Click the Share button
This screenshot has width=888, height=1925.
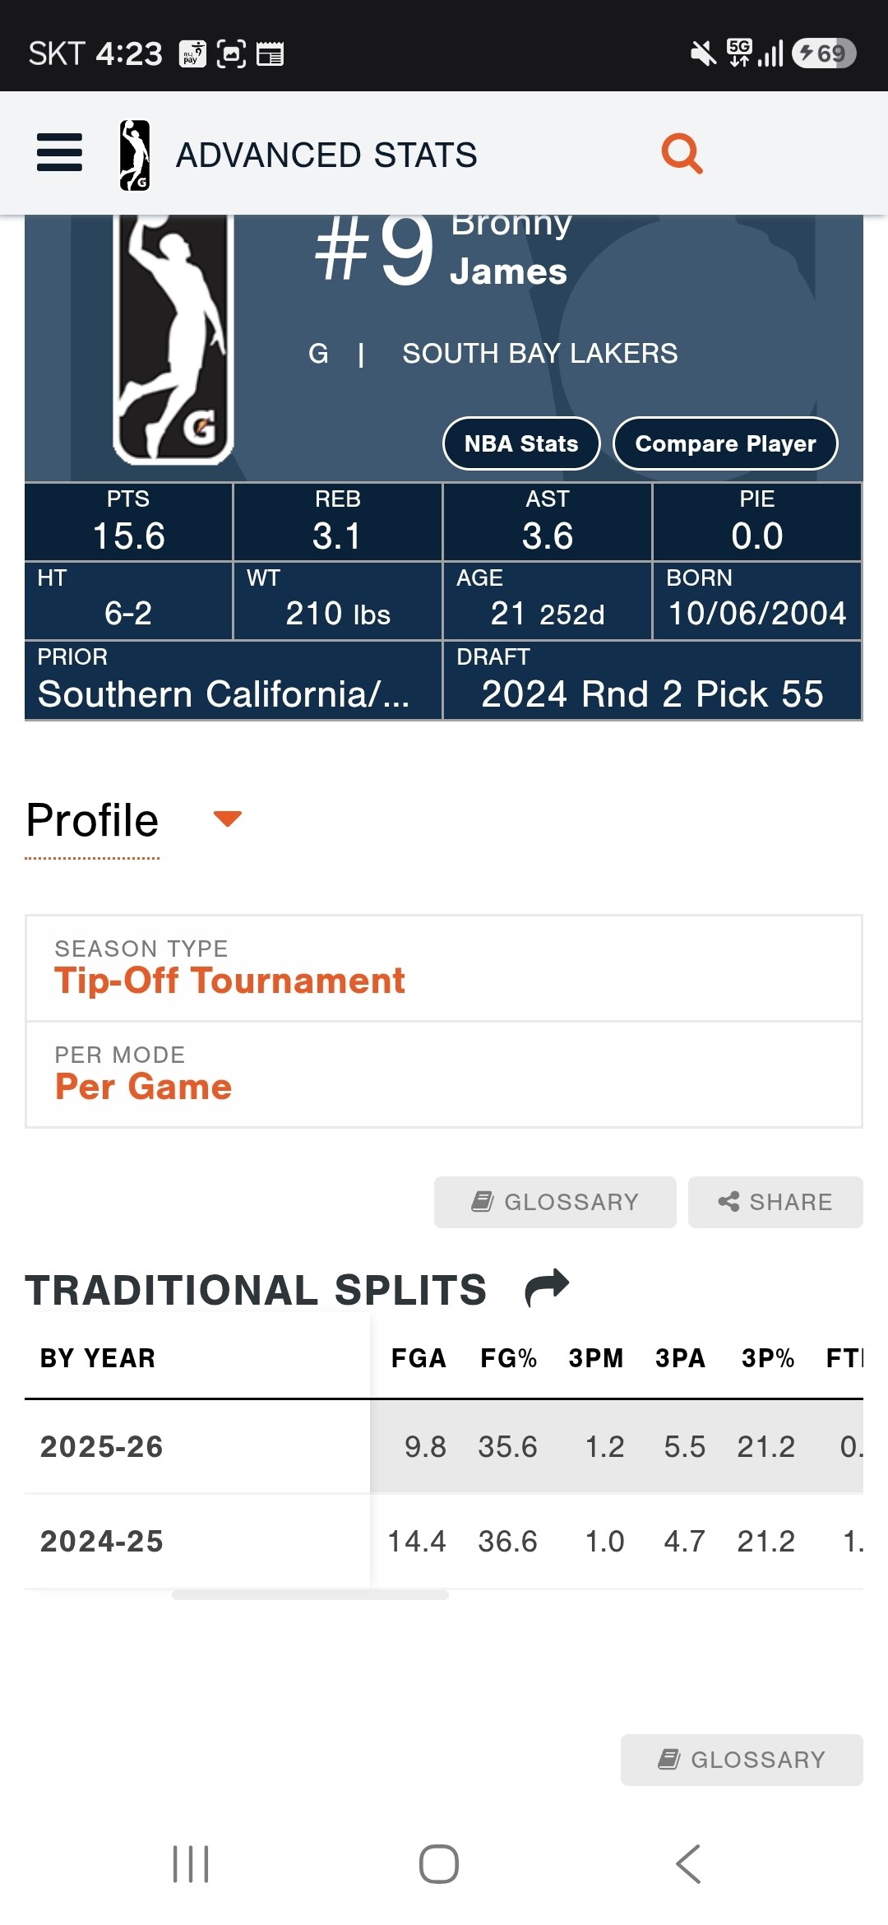coord(775,1202)
